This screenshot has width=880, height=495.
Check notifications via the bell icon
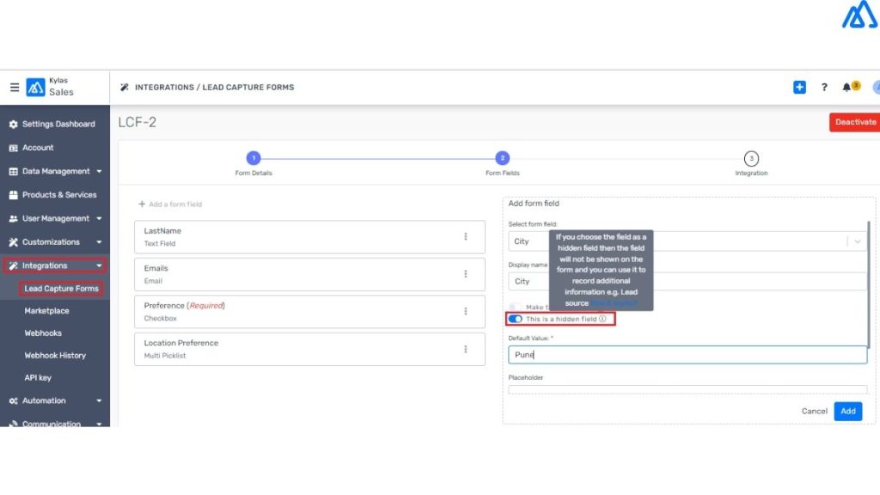[x=849, y=87]
